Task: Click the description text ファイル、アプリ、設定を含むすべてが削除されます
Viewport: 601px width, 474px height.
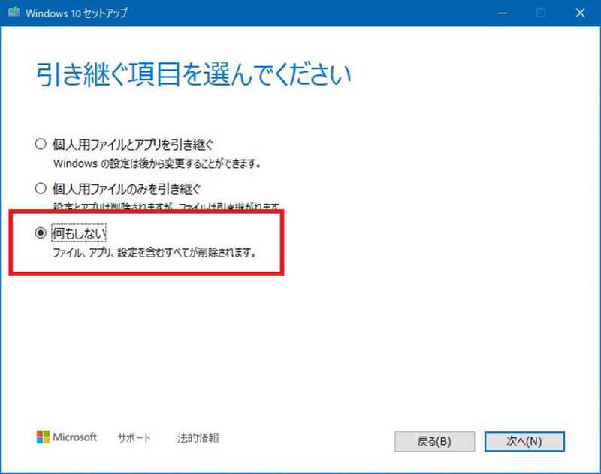Action: click(154, 253)
